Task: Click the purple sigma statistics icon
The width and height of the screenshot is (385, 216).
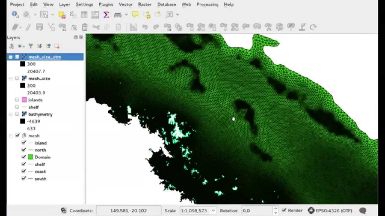Action: [106, 14]
